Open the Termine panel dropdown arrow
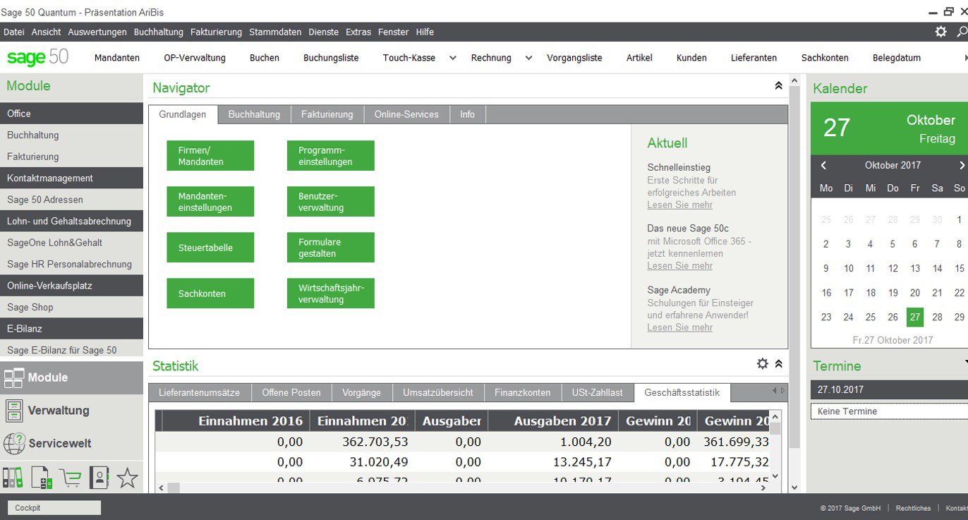 [x=965, y=363]
